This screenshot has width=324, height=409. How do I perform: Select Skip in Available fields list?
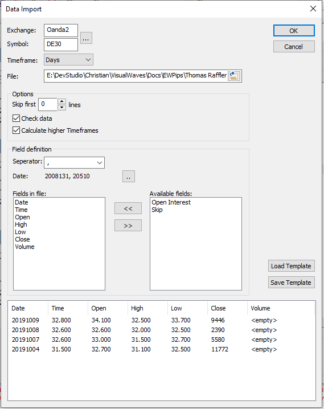tap(157, 210)
